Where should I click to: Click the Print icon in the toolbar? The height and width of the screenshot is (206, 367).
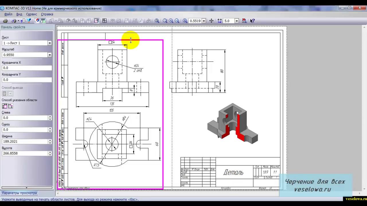(5, 21)
